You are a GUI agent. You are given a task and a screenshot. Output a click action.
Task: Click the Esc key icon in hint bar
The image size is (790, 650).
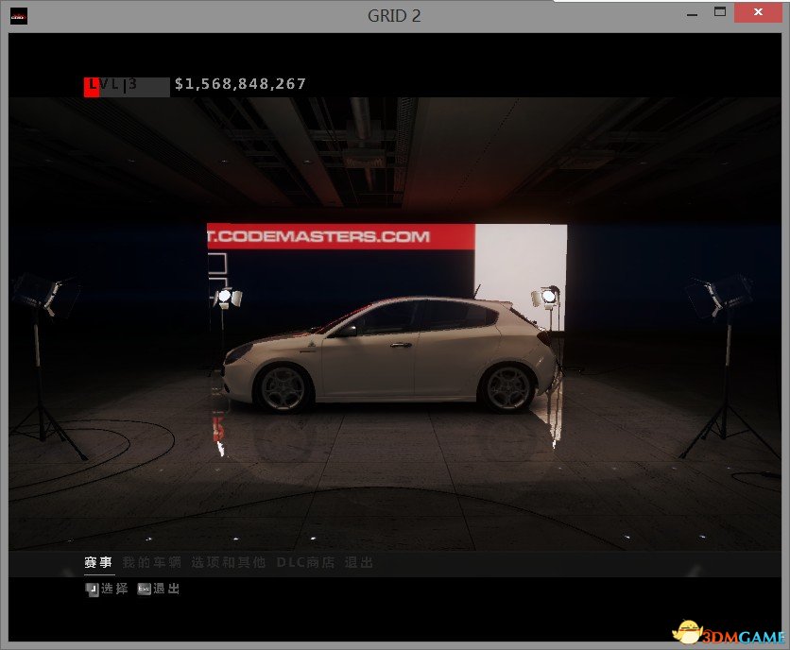tap(144, 589)
